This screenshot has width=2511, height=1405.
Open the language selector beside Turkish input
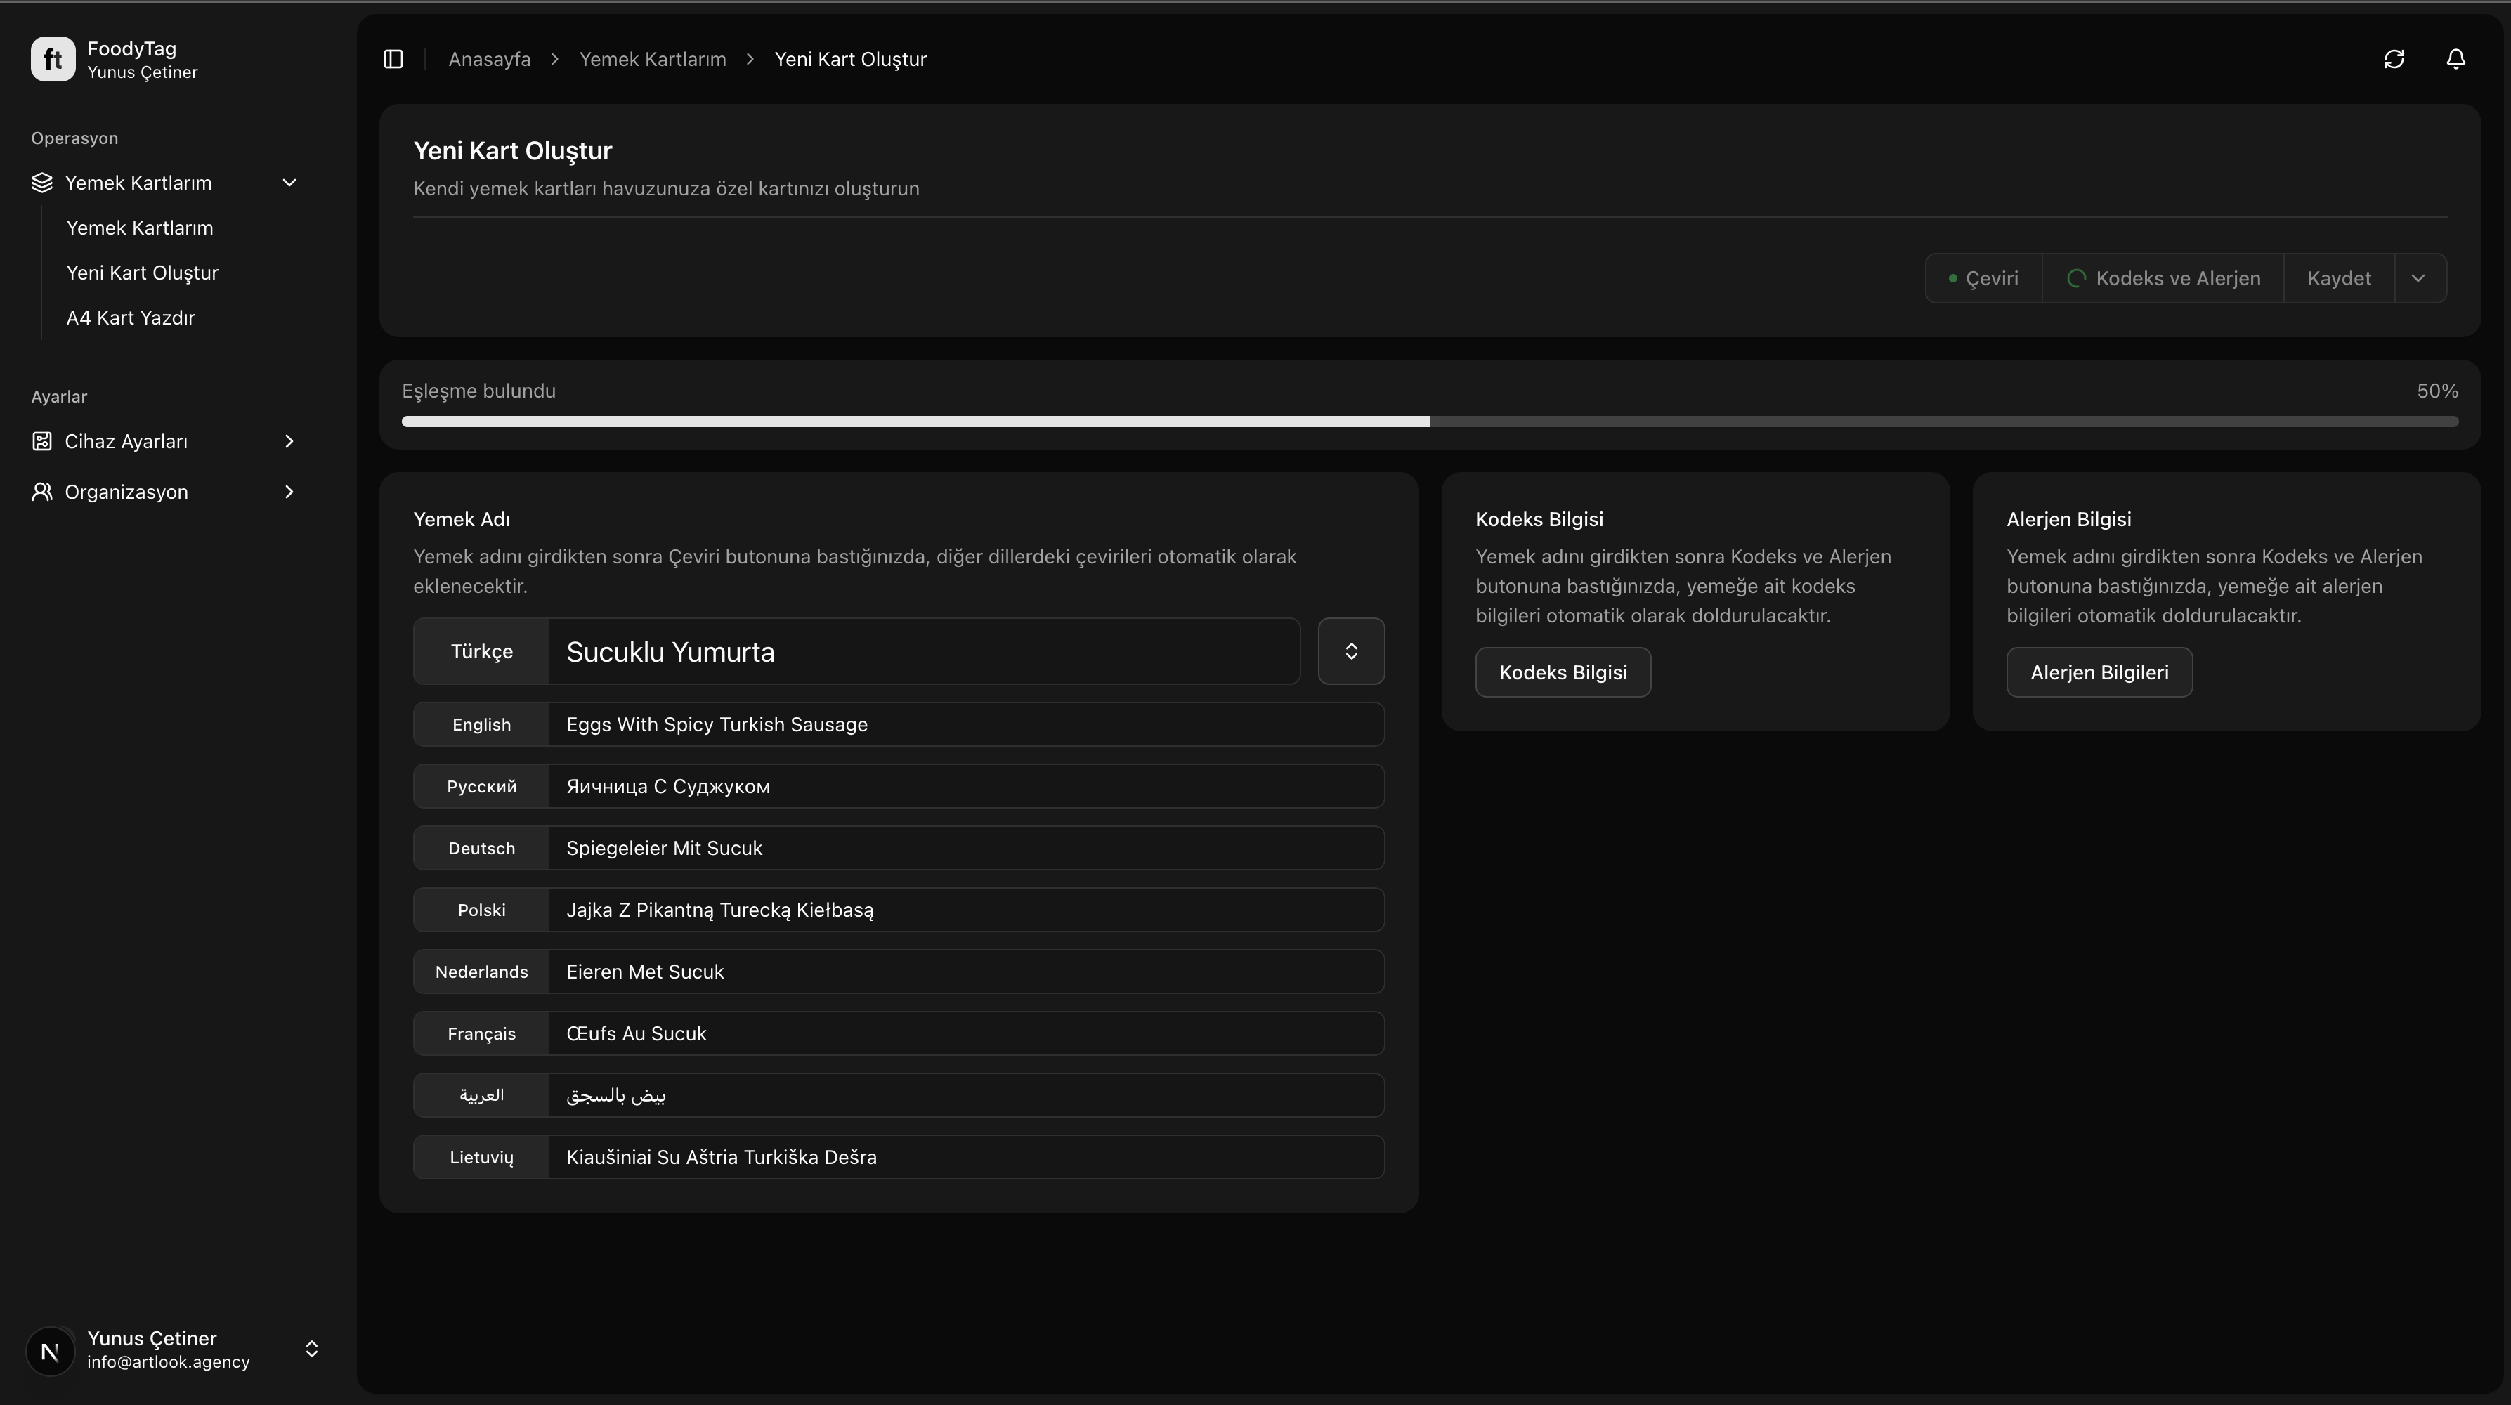tap(1351, 651)
